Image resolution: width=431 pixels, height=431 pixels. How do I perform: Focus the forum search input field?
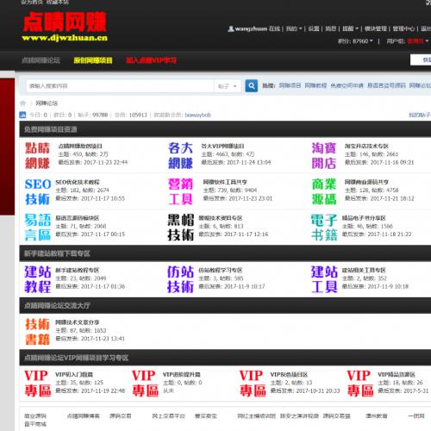120,86
